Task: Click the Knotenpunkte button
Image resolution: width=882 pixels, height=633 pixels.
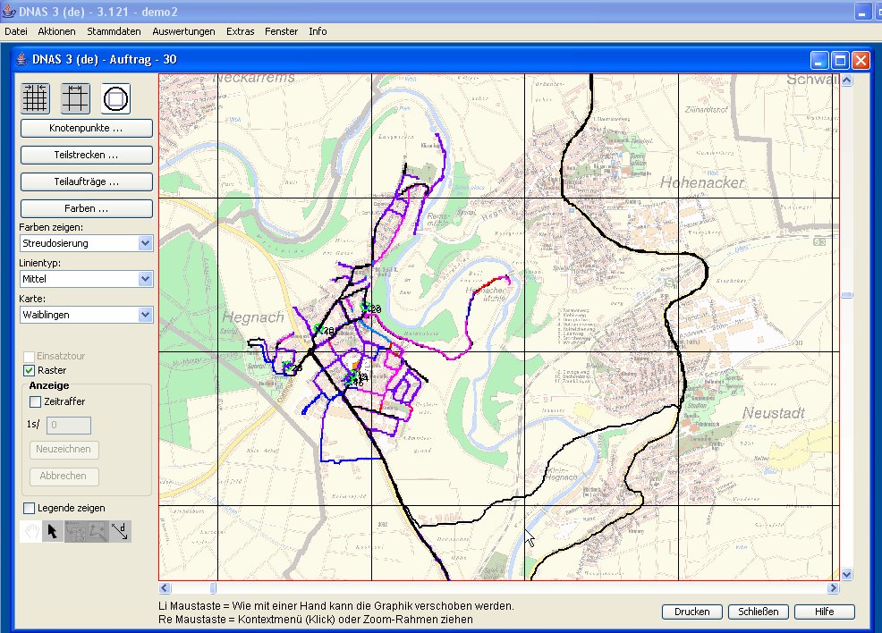Action: coord(86,129)
